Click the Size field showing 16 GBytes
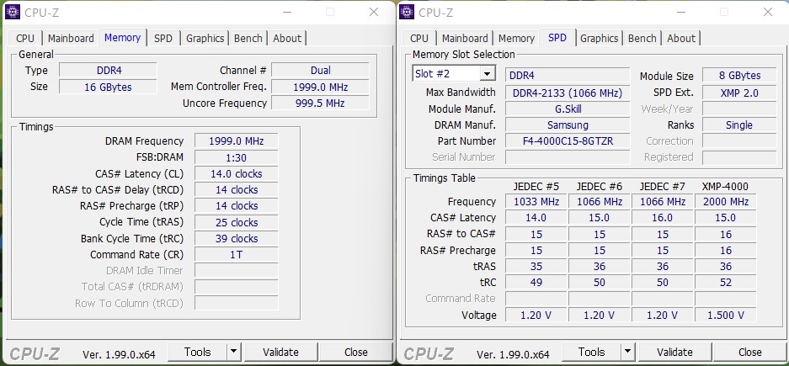789x366 pixels. 108,87
